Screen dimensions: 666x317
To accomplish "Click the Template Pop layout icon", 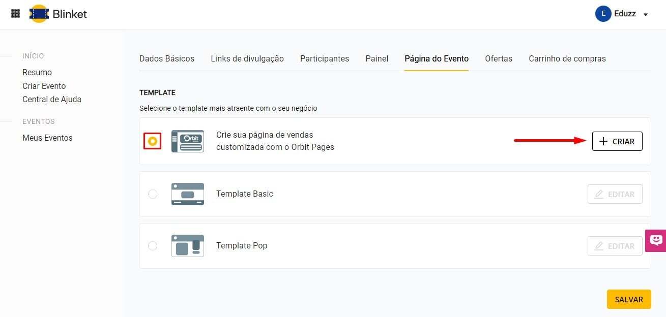I will pyautogui.click(x=188, y=246).
